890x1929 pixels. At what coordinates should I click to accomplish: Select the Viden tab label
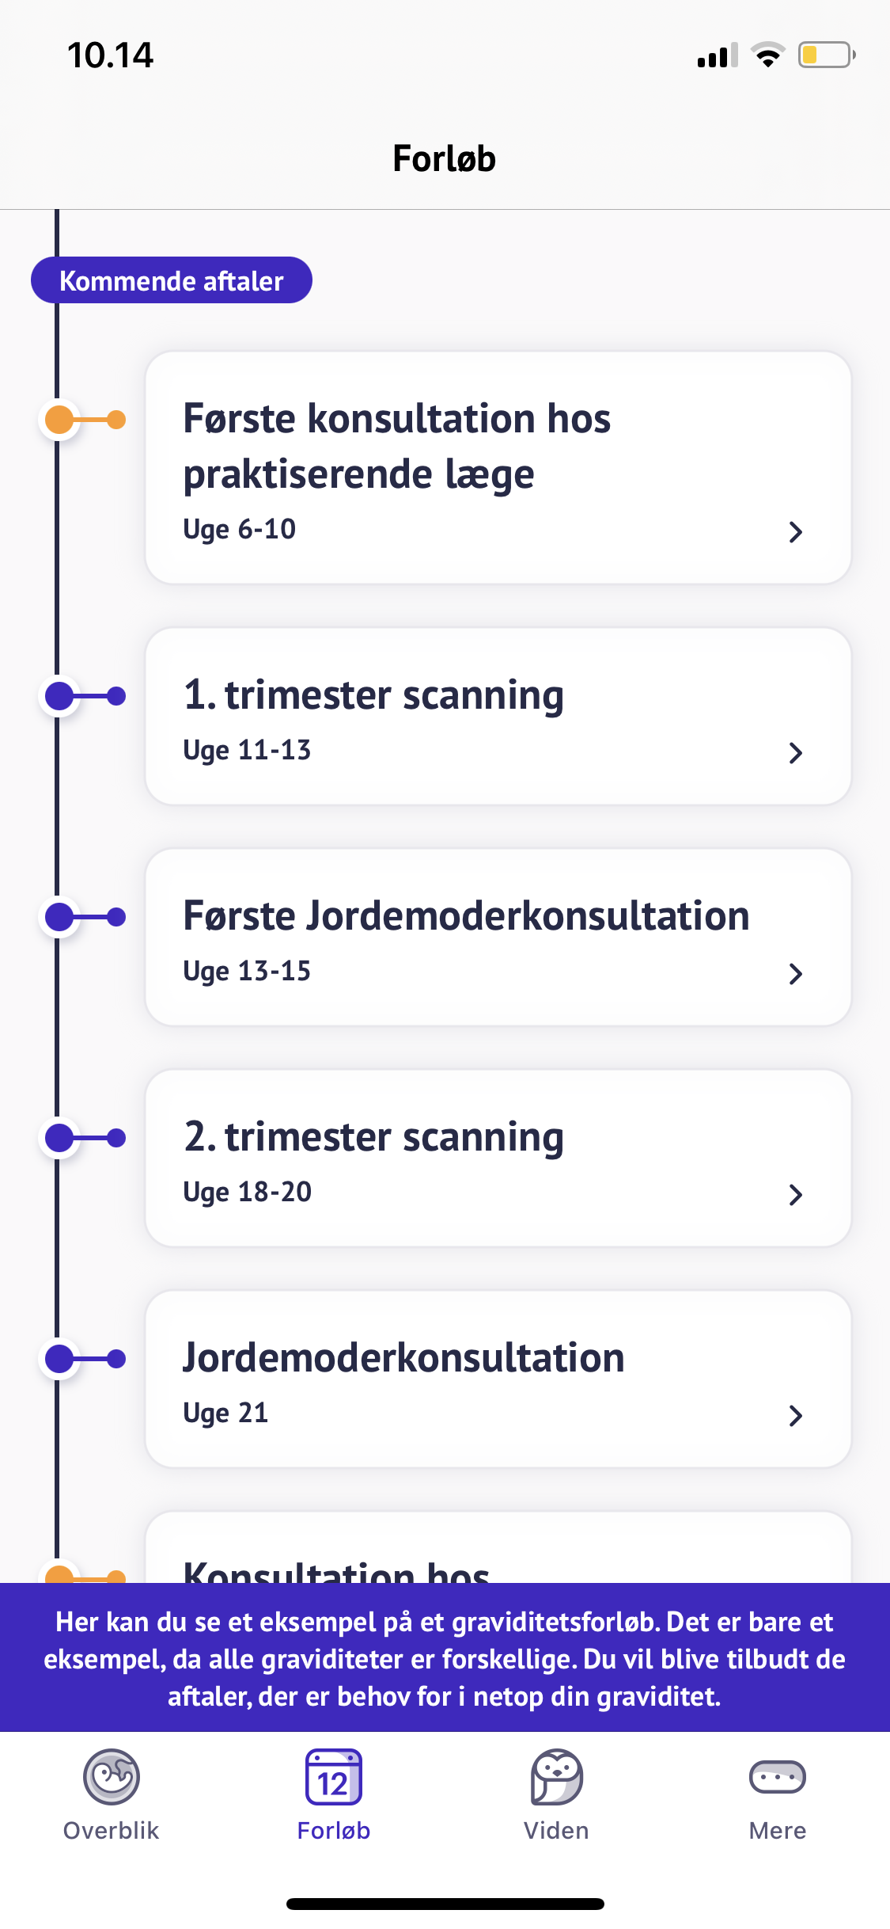[x=556, y=1831]
